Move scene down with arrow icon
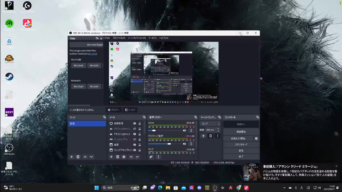 92,157
